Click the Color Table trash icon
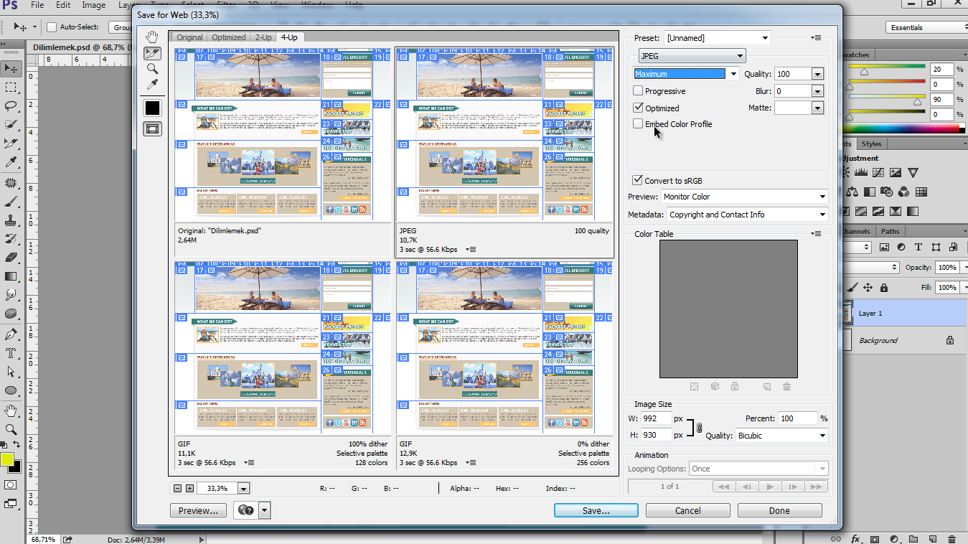 (786, 387)
